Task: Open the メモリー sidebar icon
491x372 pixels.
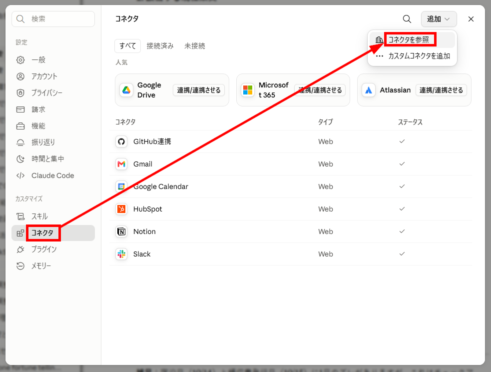Action: 20,266
